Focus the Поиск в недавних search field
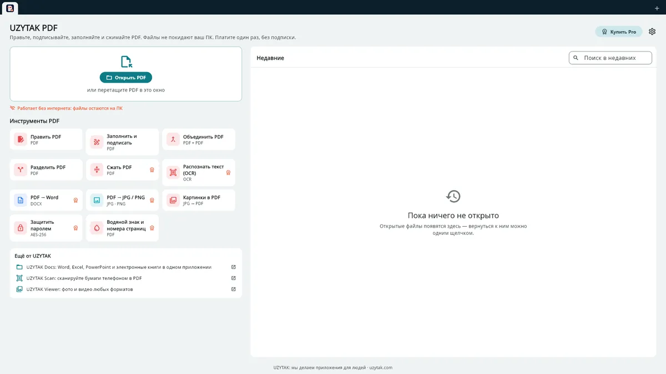Viewport: 666px width, 374px height. click(x=610, y=58)
